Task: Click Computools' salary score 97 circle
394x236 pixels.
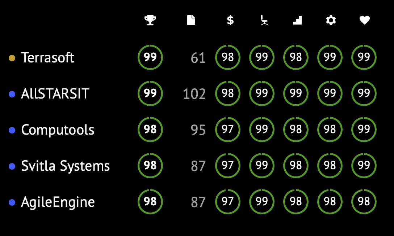Action: point(228,130)
